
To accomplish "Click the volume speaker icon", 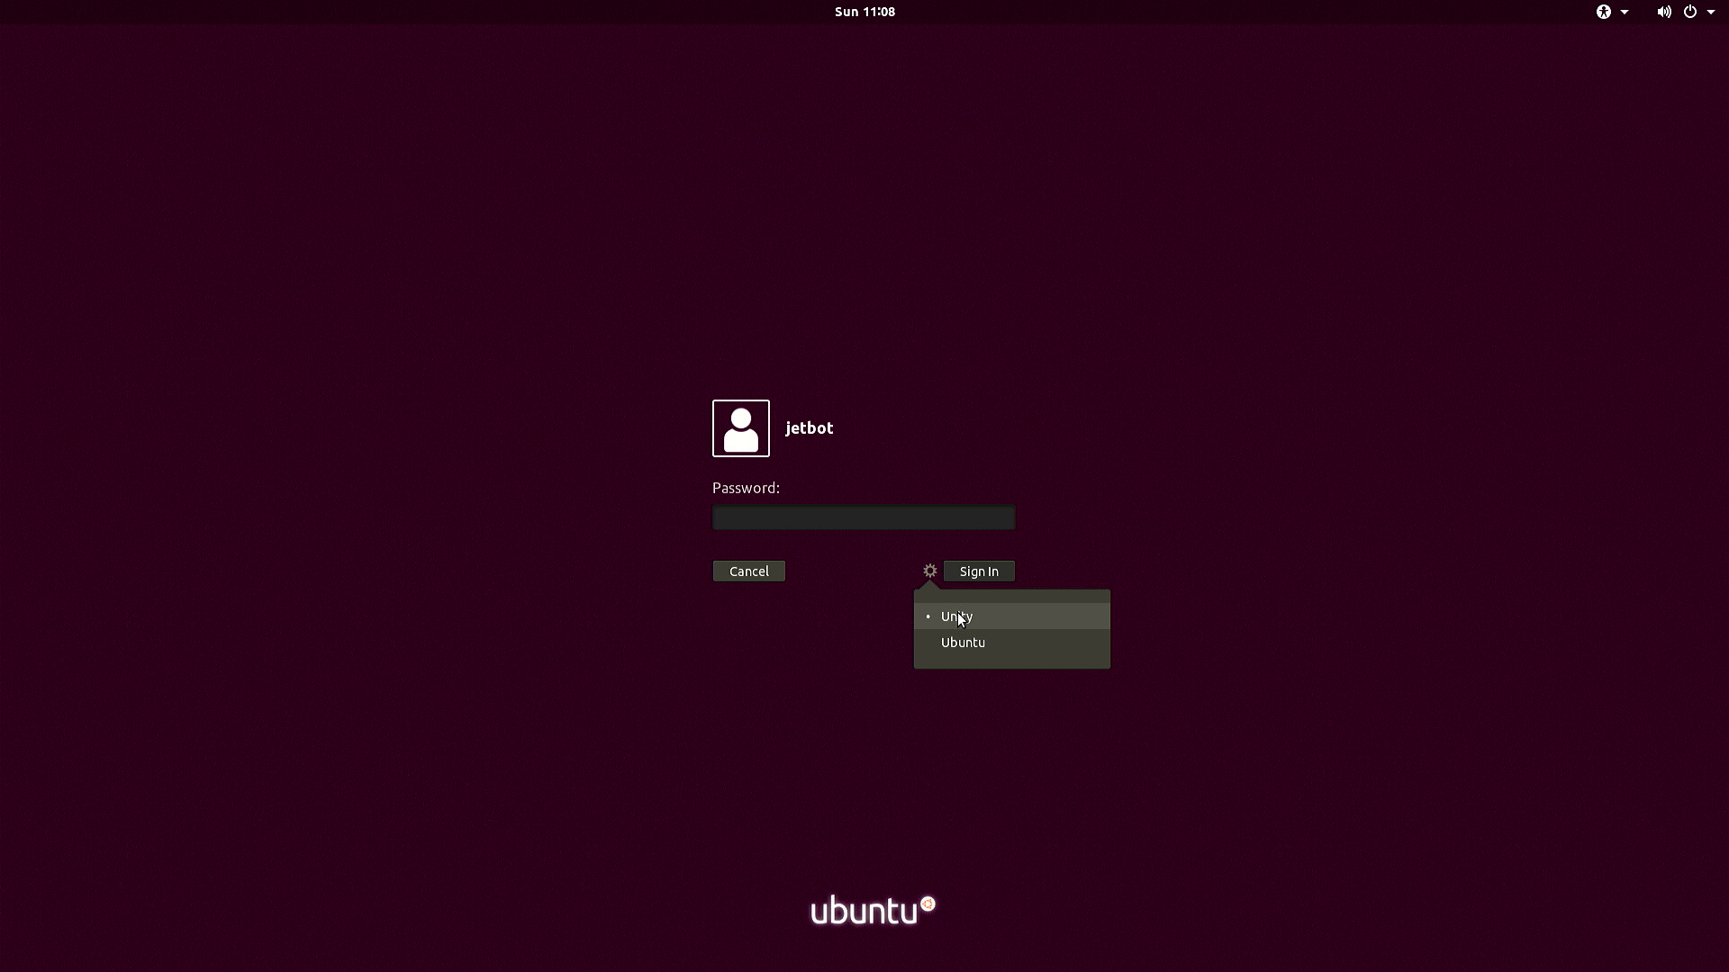I will pyautogui.click(x=1663, y=12).
